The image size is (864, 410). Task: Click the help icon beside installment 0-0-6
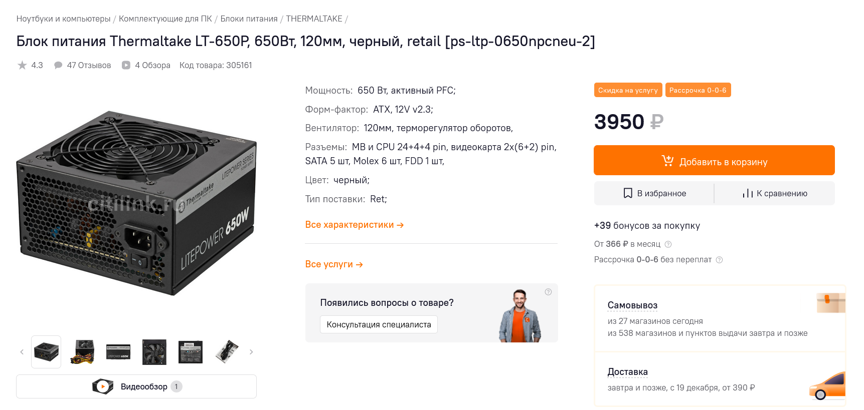click(719, 260)
